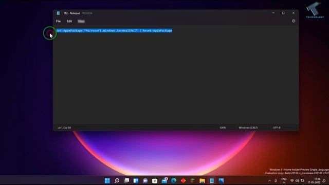Viewport: 329px width, 185px height.
Task: Select the active Notepad taskbar icon
Action: pos(211,180)
